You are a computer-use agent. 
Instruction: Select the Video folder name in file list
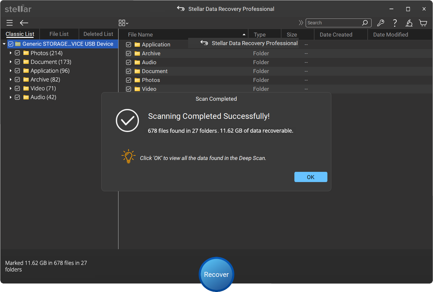coord(149,89)
